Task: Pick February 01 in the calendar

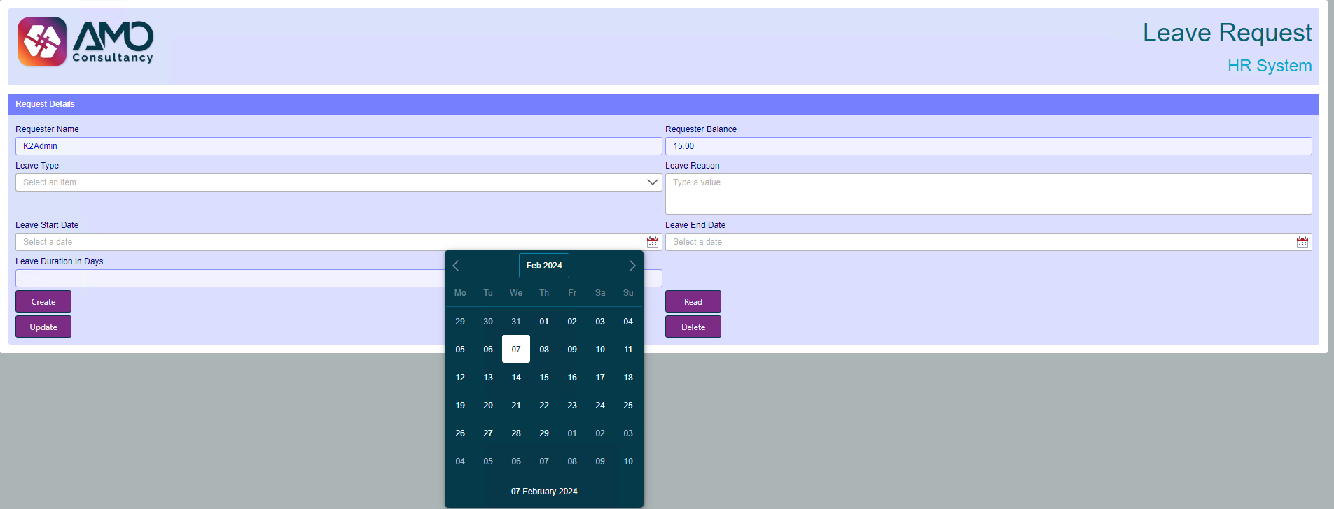Action: (x=544, y=322)
